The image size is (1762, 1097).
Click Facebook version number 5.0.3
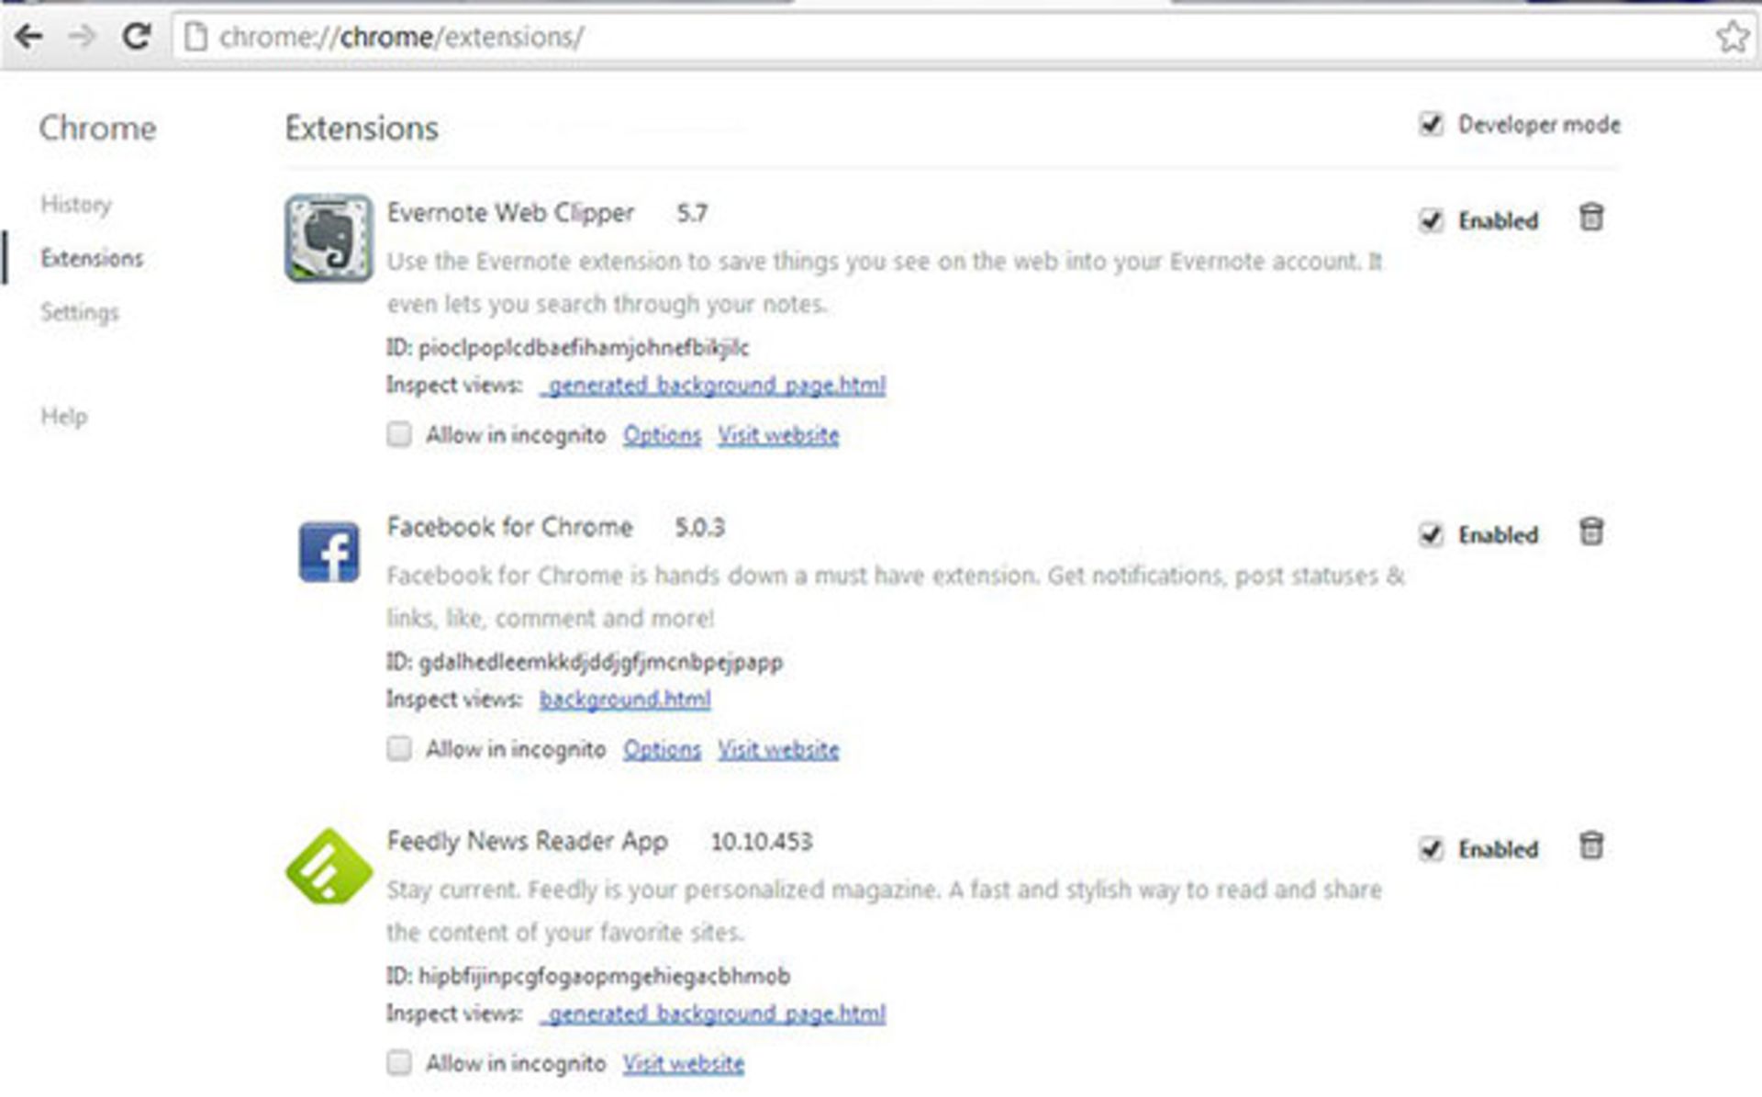[699, 528]
